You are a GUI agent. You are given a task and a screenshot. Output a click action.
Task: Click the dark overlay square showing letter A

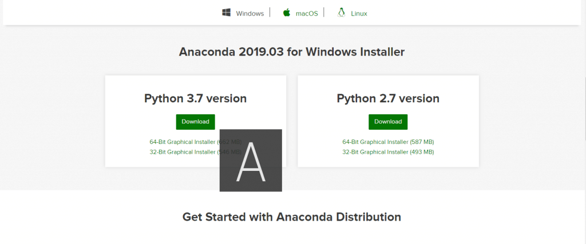pyautogui.click(x=251, y=161)
